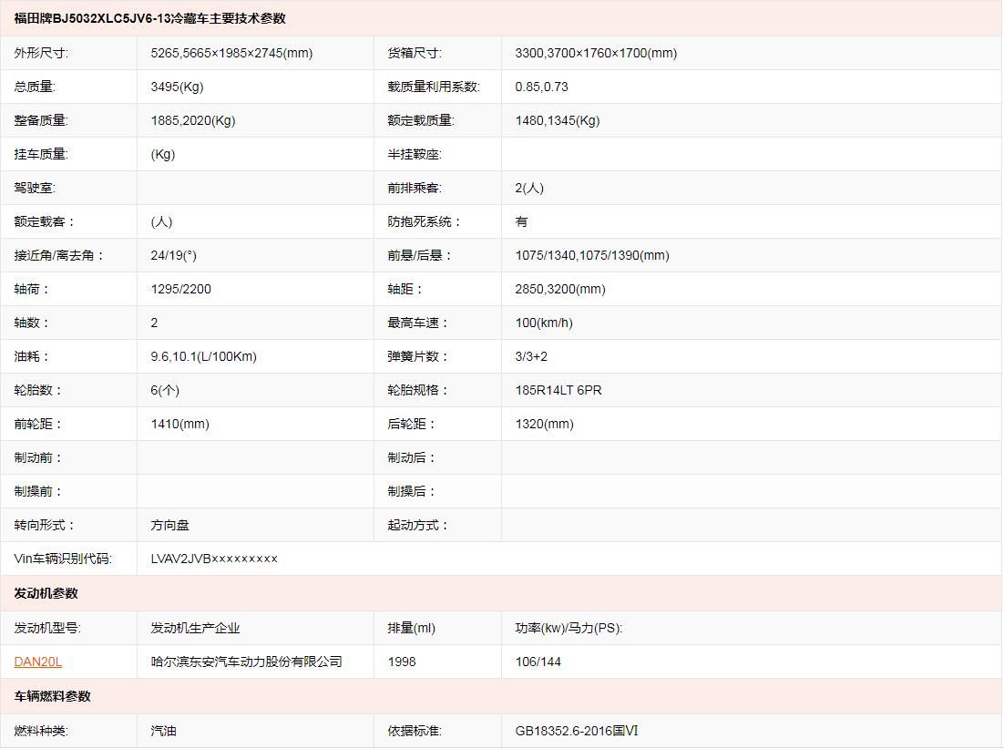Select the tire spec 185R14LT 6PR
Screen dimensions: 1004x749
(x=558, y=390)
